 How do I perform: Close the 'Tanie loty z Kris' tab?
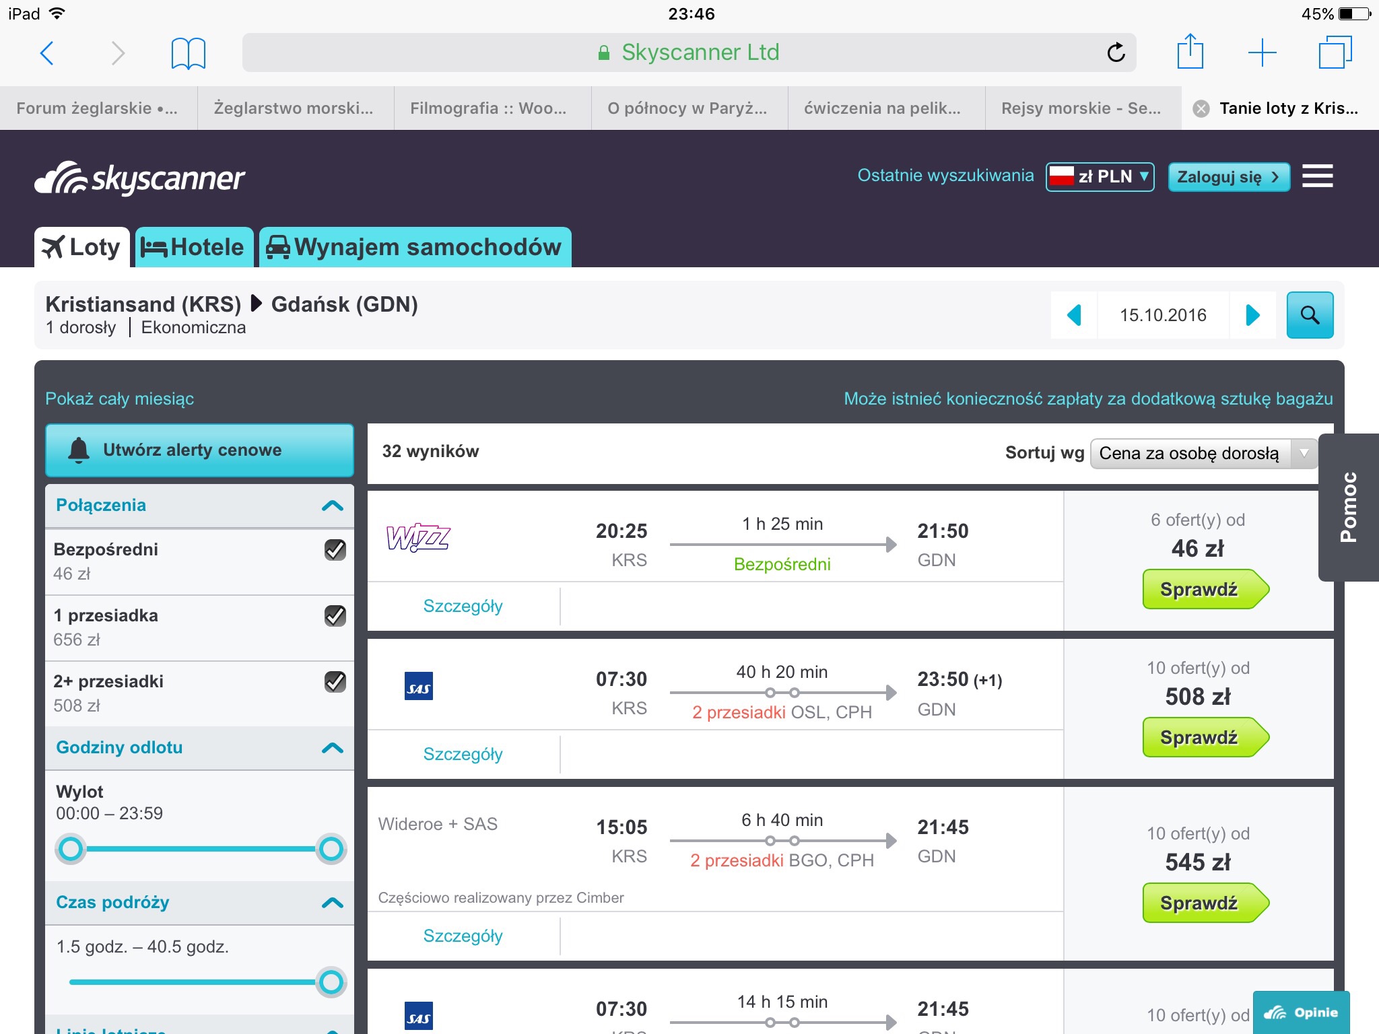point(1201,108)
